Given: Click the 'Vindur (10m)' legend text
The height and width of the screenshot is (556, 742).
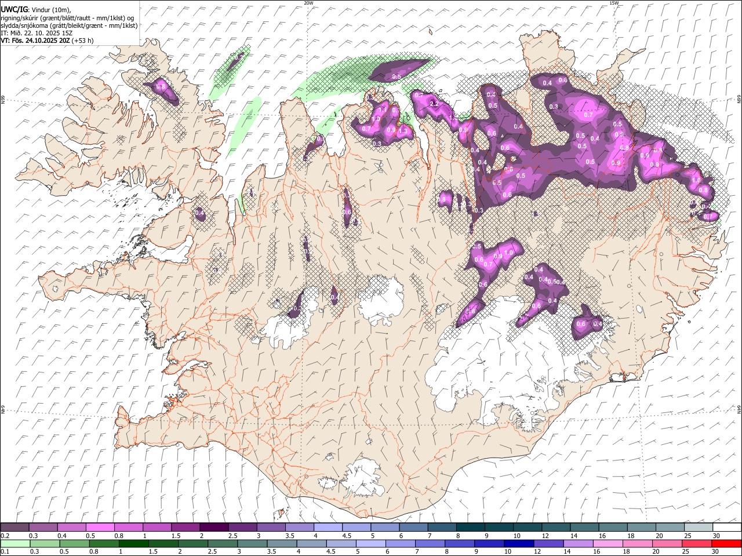Looking at the screenshot, I should tap(50, 10).
